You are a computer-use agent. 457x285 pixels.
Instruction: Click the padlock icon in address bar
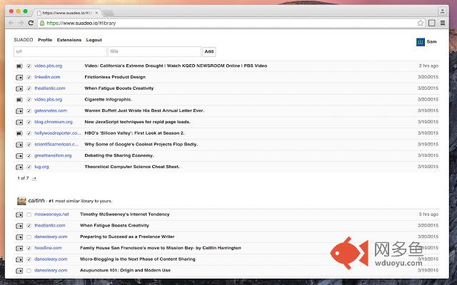click(x=42, y=23)
